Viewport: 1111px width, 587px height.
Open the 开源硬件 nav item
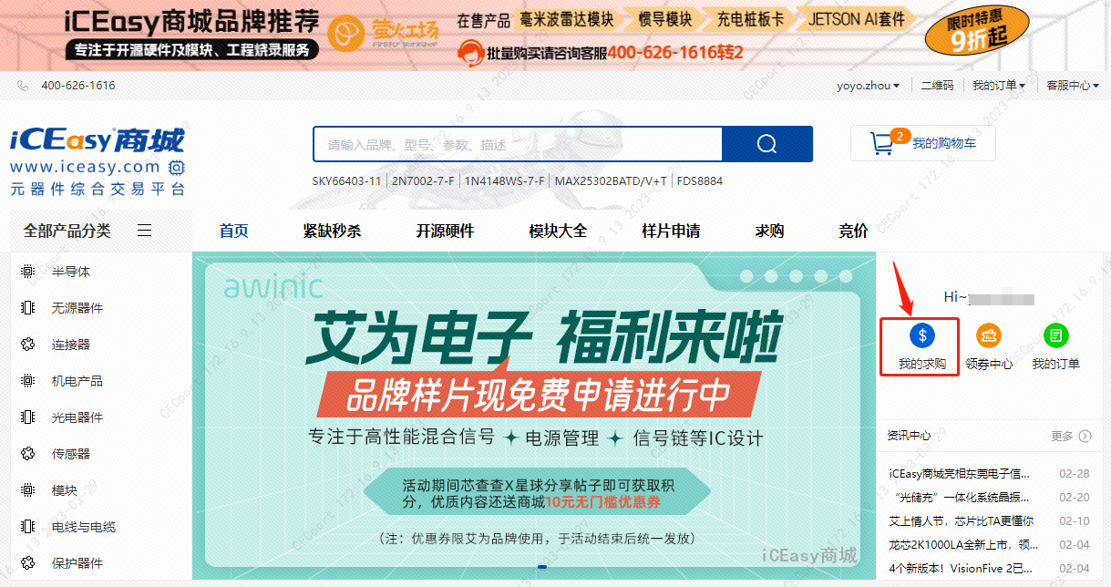[445, 232]
